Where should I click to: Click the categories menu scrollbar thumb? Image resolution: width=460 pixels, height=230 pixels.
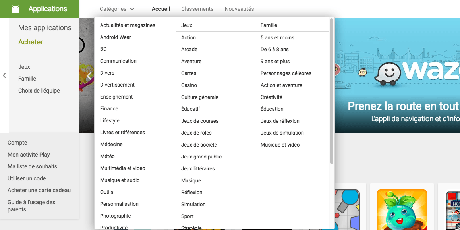tap(332, 91)
